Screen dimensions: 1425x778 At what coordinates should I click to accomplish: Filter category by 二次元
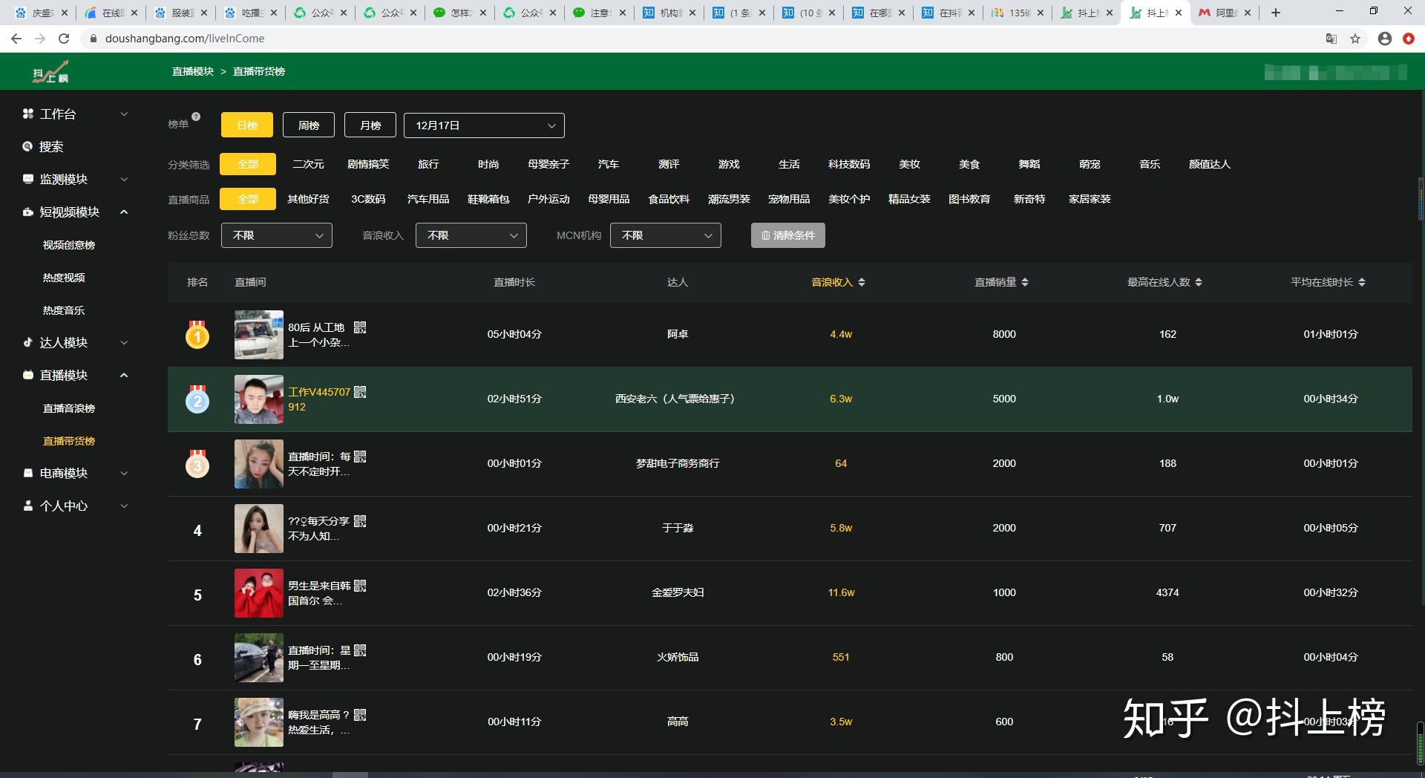[x=308, y=164]
